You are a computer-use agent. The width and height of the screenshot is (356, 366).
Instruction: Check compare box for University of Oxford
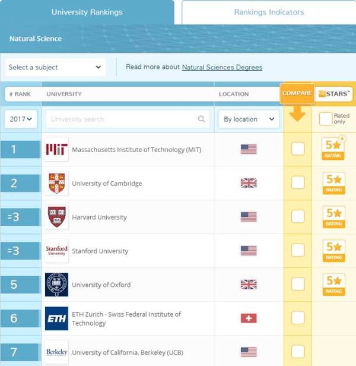(x=298, y=284)
